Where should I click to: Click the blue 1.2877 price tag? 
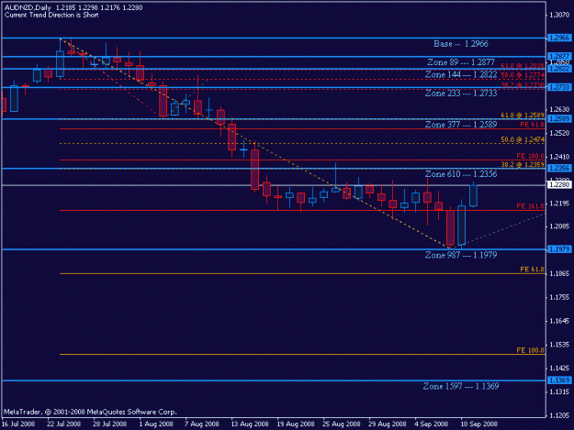pos(559,56)
